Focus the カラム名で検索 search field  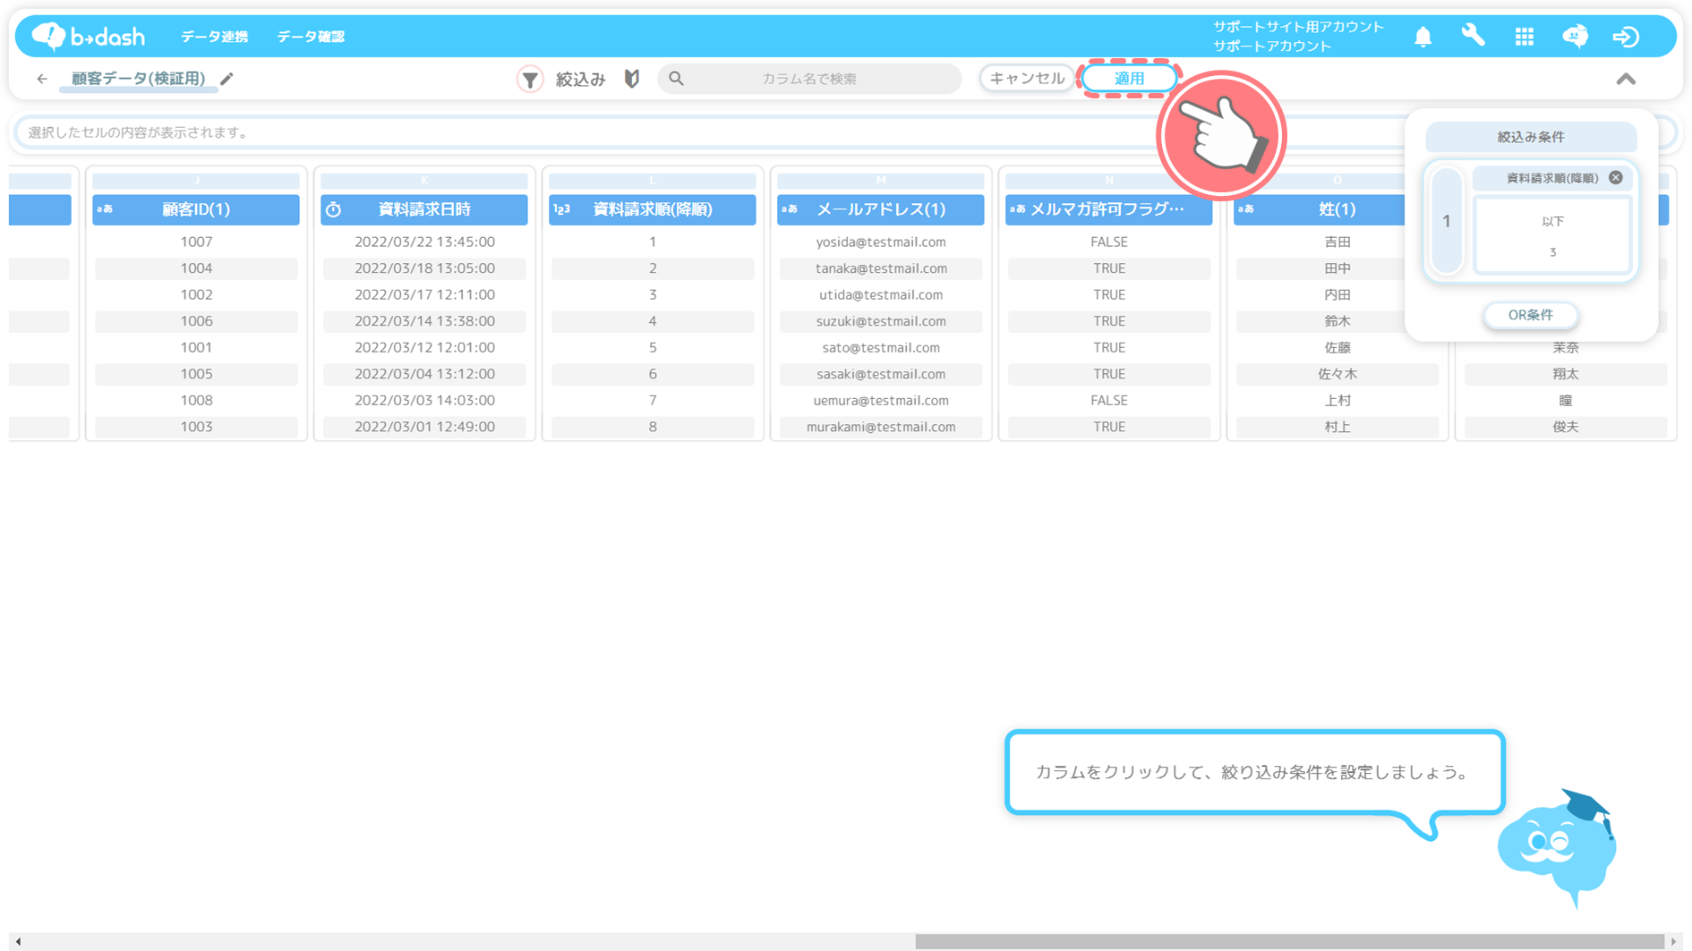point(809,79)
